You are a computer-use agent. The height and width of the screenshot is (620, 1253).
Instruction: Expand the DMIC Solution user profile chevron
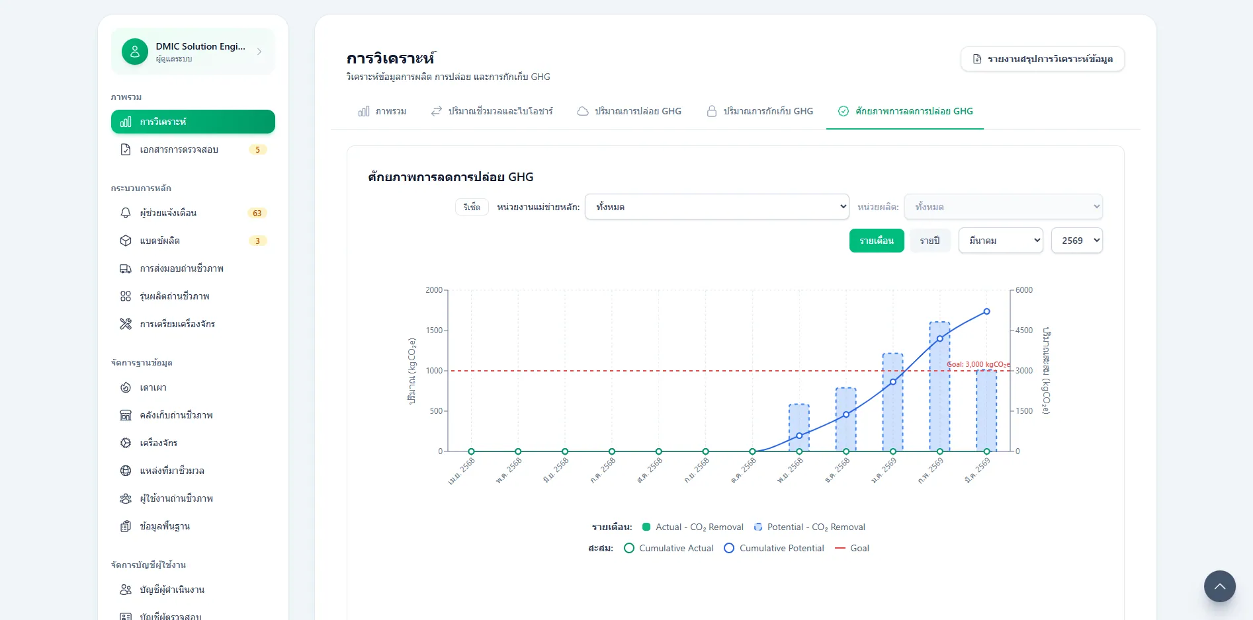pos(259,52)
